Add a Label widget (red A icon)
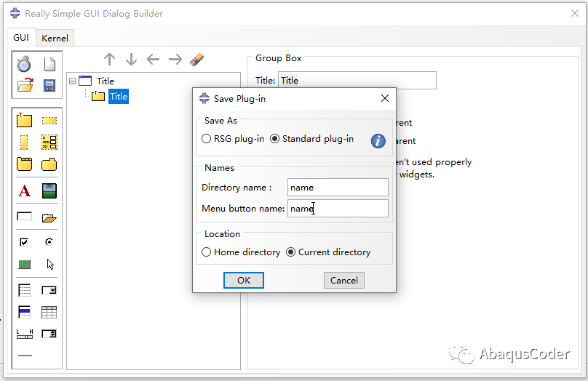Viewport: 588px width, 381px height. click(x=24, y=190)
